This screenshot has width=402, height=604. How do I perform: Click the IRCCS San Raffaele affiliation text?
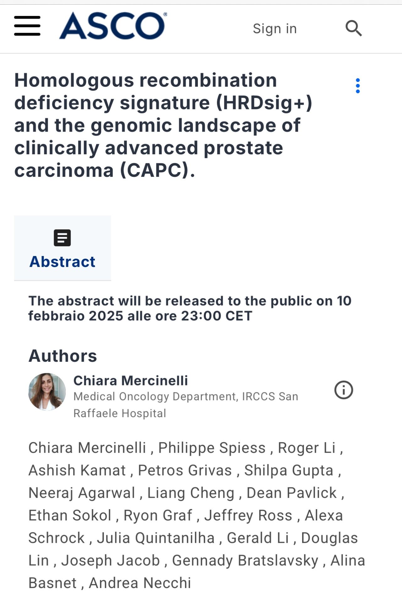click(186, 405)
